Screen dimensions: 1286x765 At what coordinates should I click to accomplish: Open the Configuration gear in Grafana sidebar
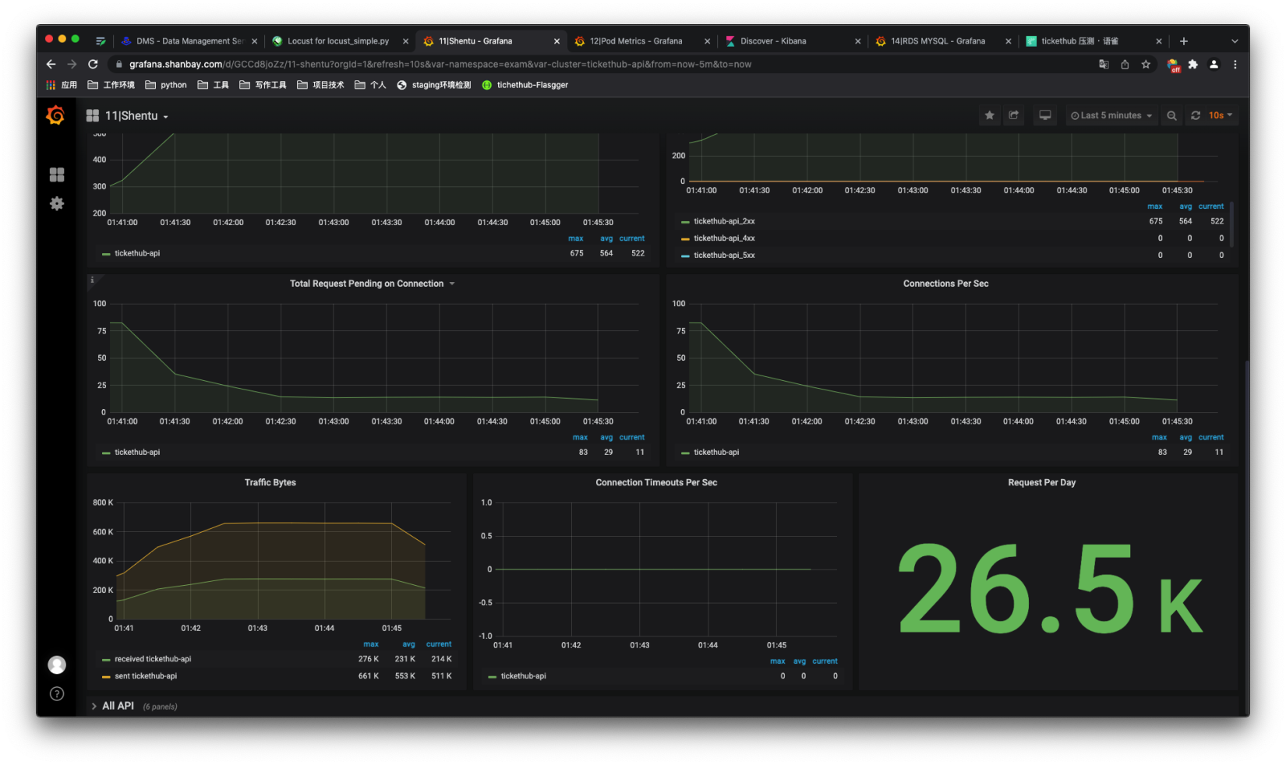point(57,203)
